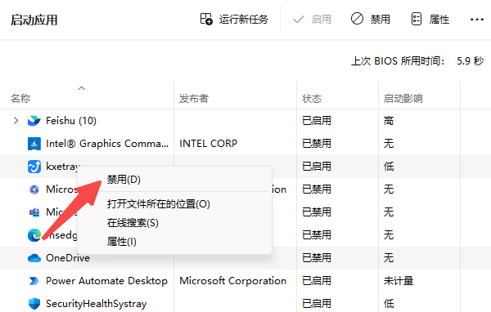Click the 低 impact value for kxetray
The width and height of the screenshot is (491, 312).
tap(389, 167)
